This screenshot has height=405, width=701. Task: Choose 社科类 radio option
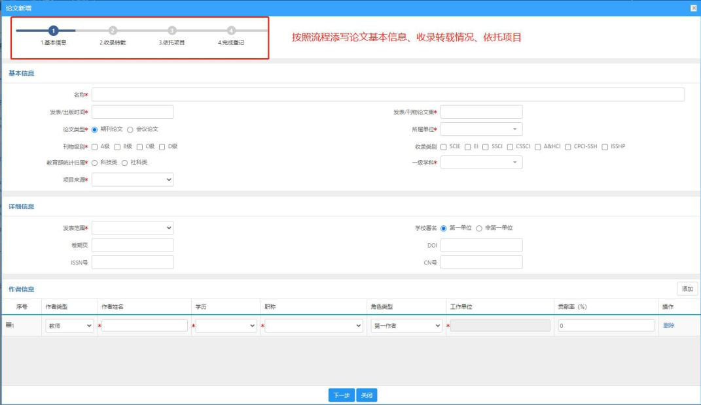click(x=125, y=163)
